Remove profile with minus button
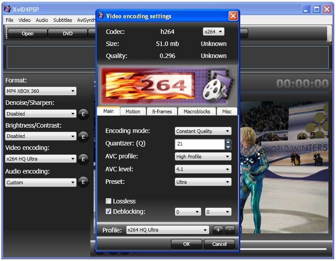The height and width of the screenshot is (261, 336). click(x=229, y=230)
